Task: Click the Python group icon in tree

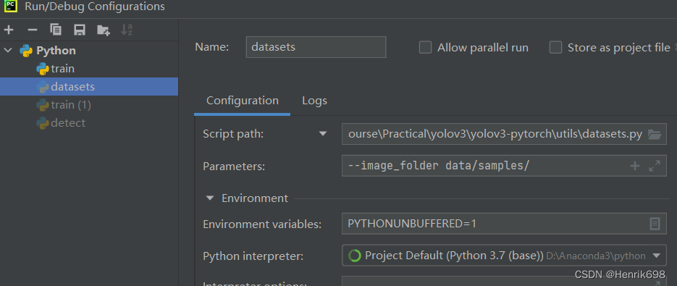Action: pos(26,51)
